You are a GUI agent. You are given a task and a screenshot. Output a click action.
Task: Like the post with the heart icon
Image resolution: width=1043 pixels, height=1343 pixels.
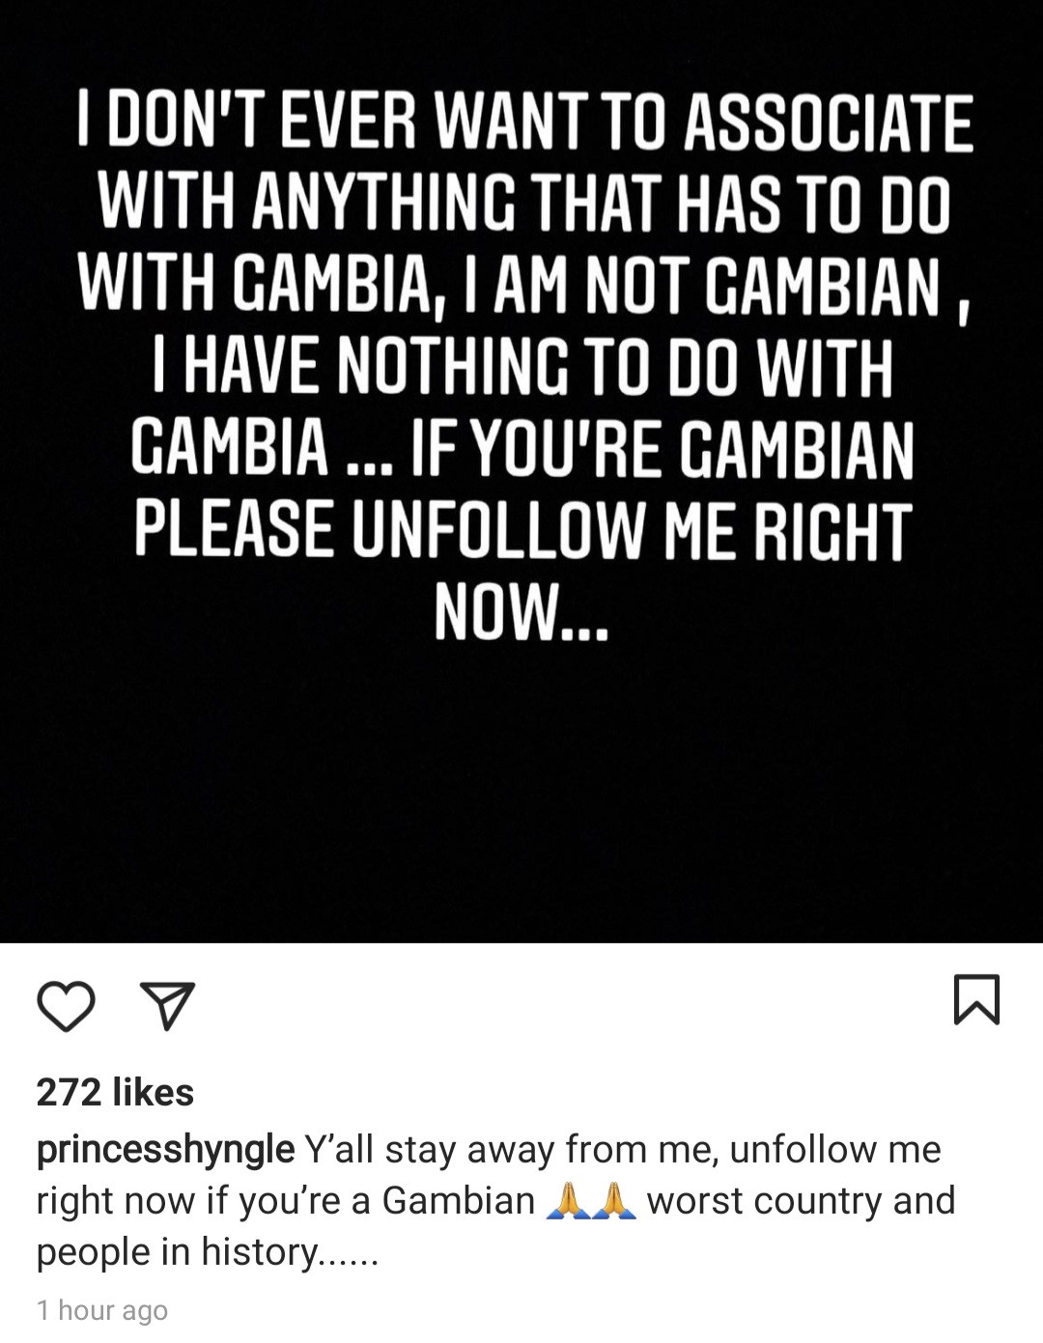pos(66,1005)
